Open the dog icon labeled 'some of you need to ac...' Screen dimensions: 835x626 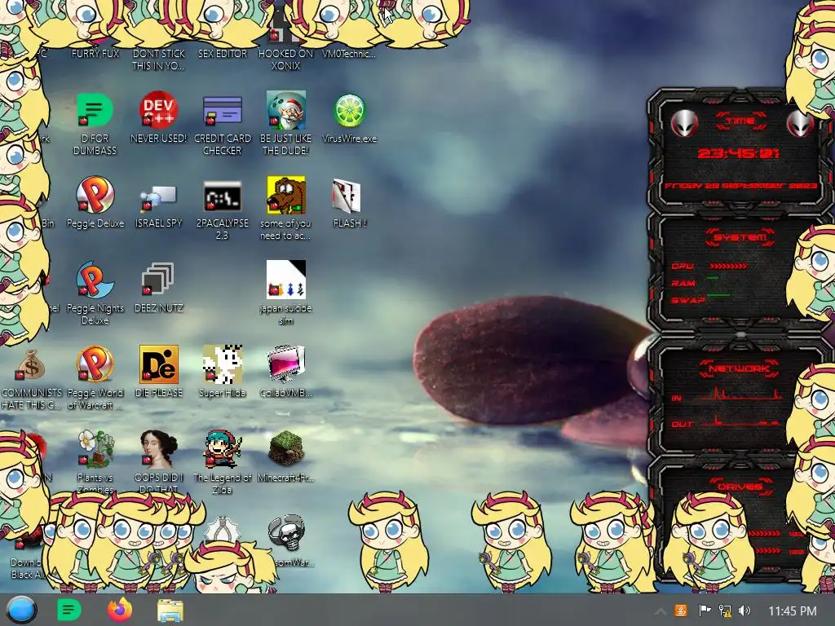[x=286, y=195]
